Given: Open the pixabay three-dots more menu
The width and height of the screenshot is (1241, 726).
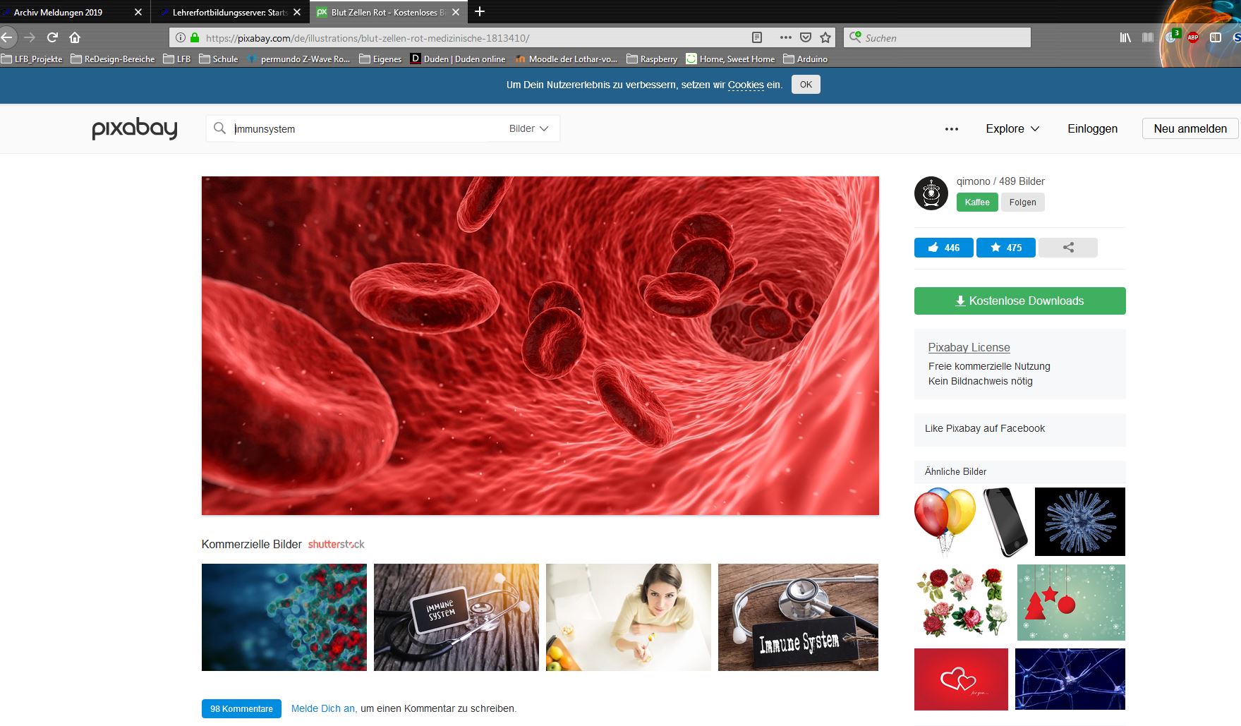Looking at the screenshot, I should 952,129.
